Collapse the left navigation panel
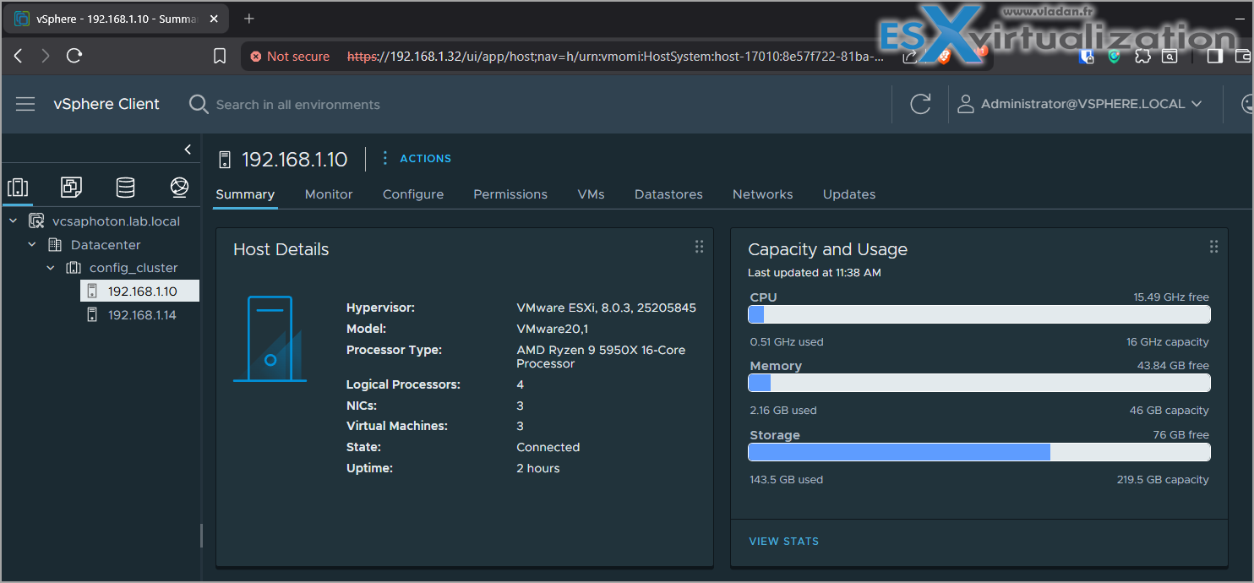Viewport: 1254px width, 583px height. pos(188,150)
